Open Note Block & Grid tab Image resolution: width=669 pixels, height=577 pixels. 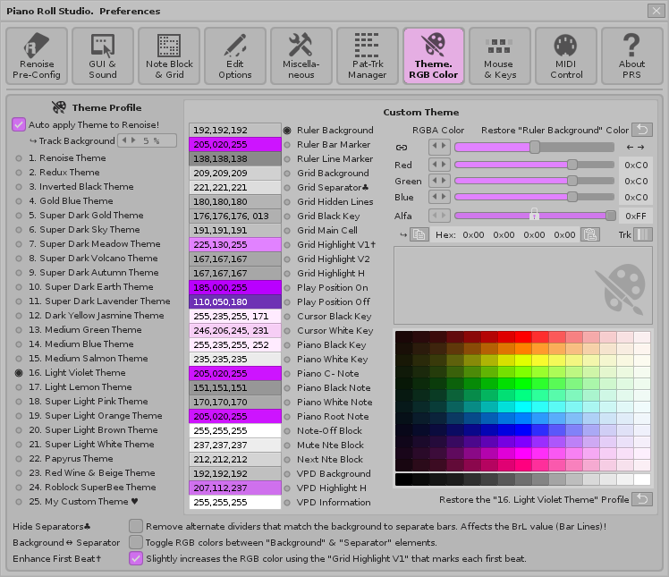(x=169, y=55)
